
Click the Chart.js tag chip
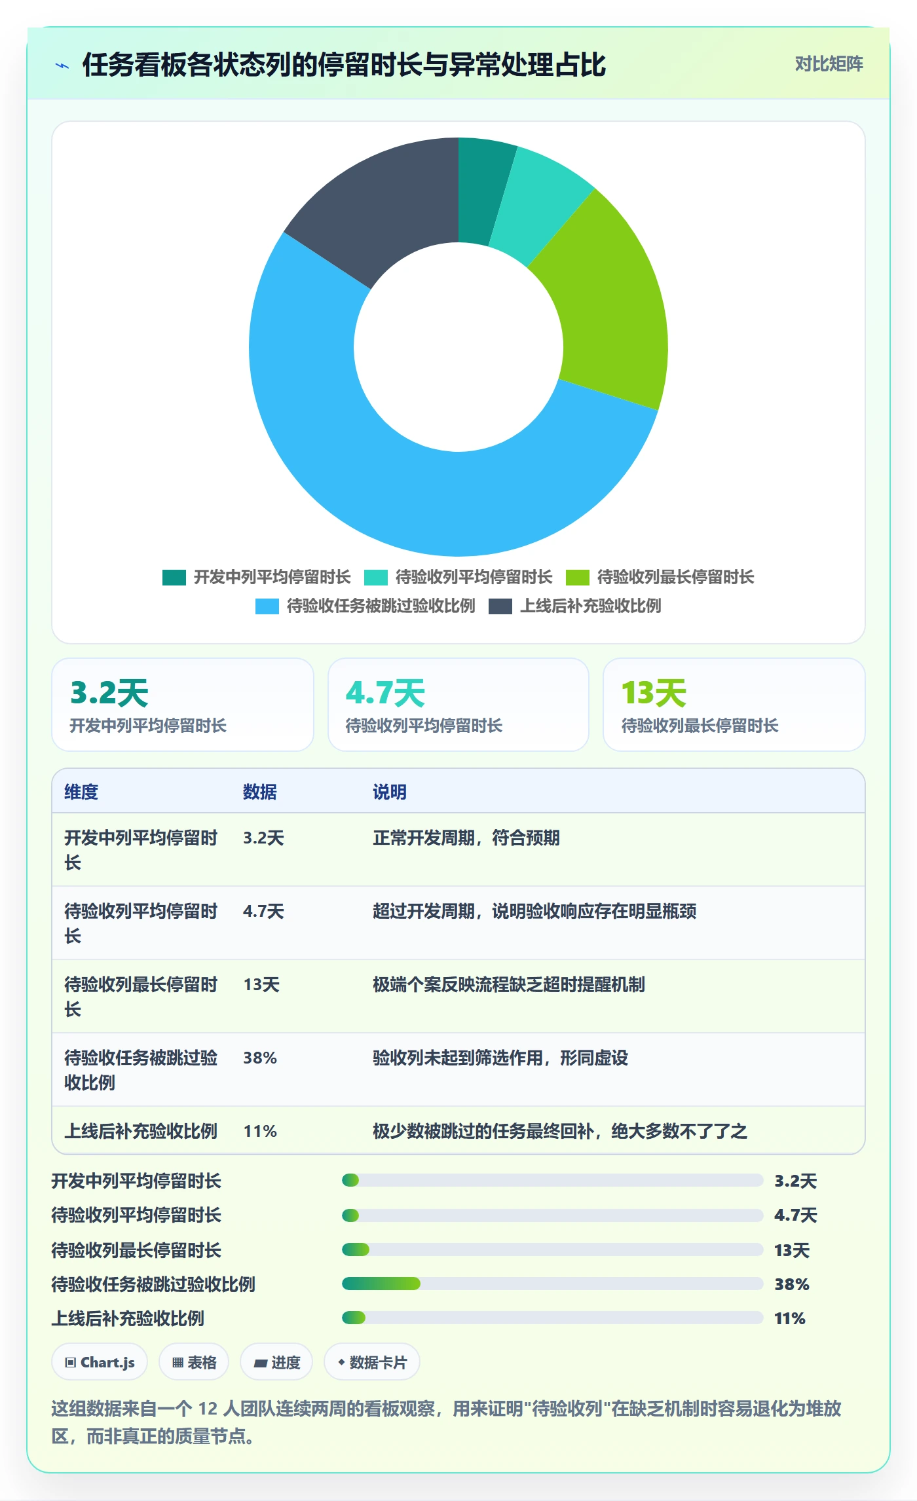tap(100, 1362)
